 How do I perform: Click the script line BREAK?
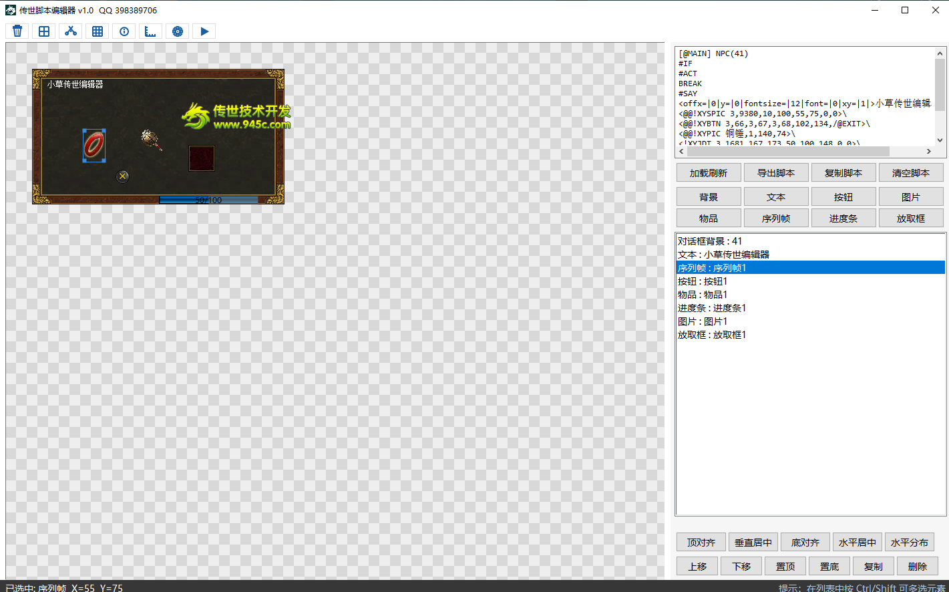point(690,84)
